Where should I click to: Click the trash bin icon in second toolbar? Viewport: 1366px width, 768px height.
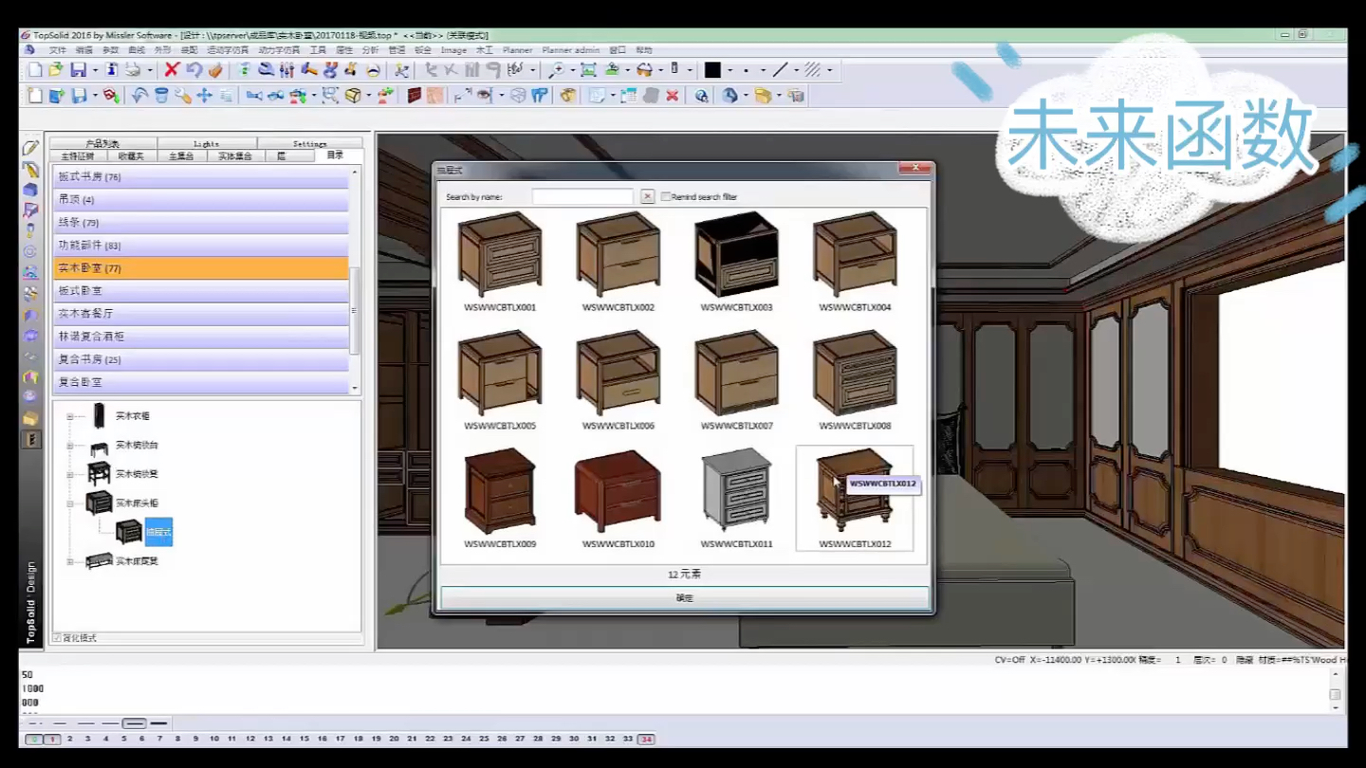(x=161, y=96)
